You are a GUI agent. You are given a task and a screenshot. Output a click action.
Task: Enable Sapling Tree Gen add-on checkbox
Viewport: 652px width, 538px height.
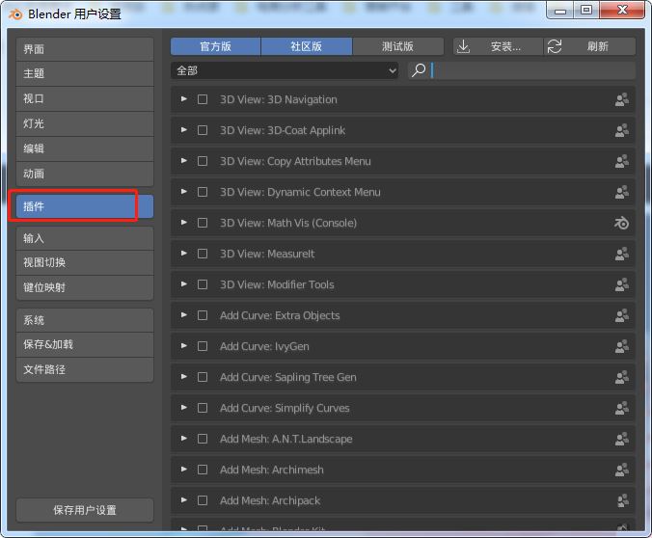click(x=203, y=377)
